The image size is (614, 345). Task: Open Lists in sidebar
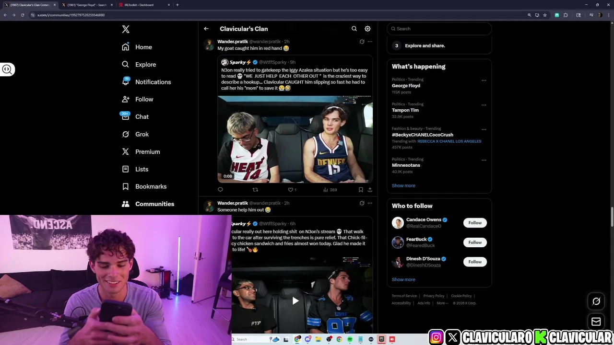click(135, 169)
